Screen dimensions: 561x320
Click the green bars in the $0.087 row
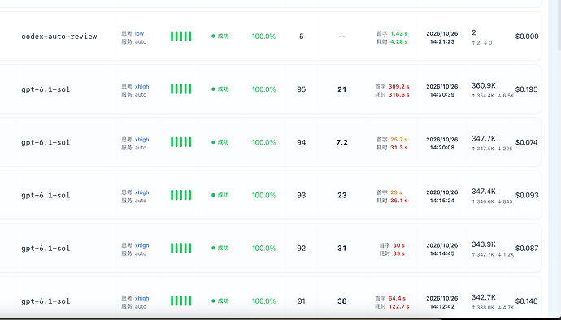[x=180, y=248]
